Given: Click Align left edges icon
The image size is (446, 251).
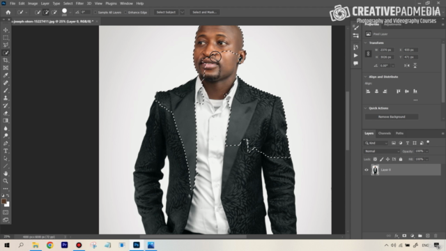Looking at the screenshot, I should coord(368,91).
